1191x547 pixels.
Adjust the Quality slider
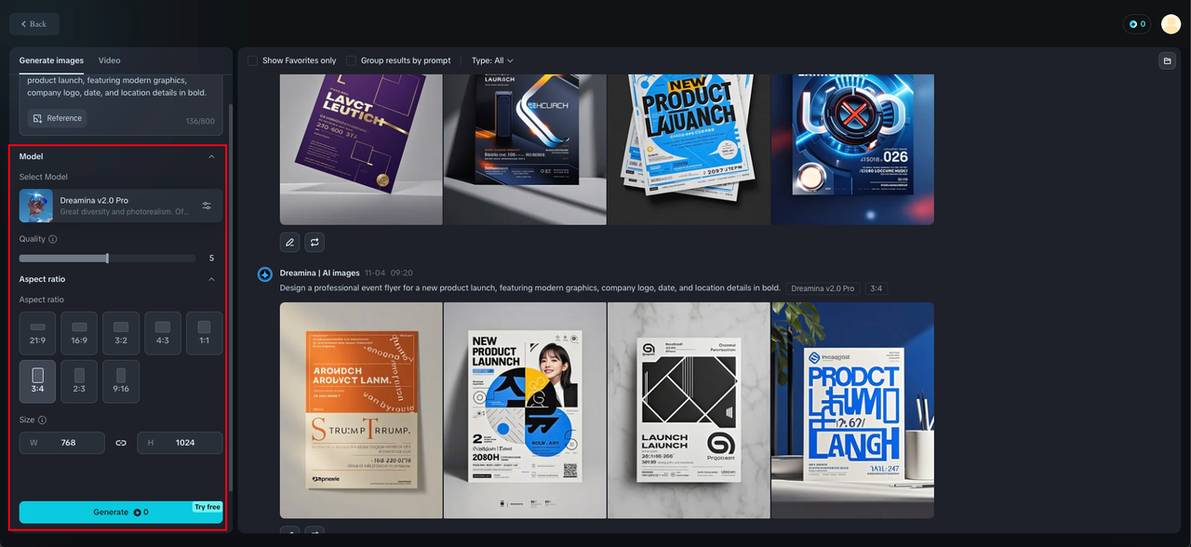pyautogui.click(x=108, y=258)
